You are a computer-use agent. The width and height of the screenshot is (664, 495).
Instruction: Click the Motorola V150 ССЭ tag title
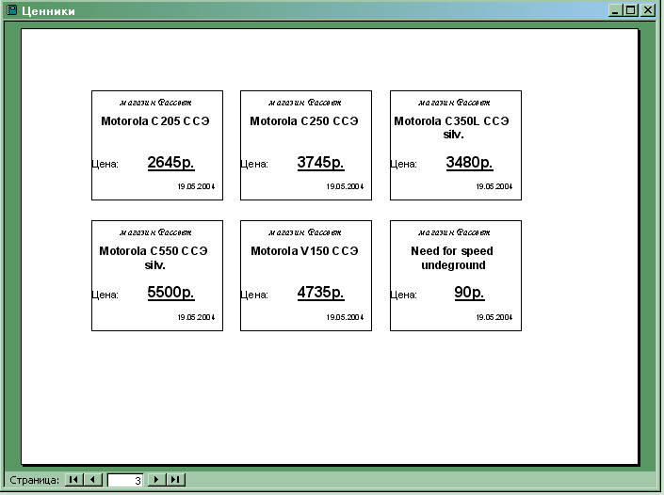(304, 251)
